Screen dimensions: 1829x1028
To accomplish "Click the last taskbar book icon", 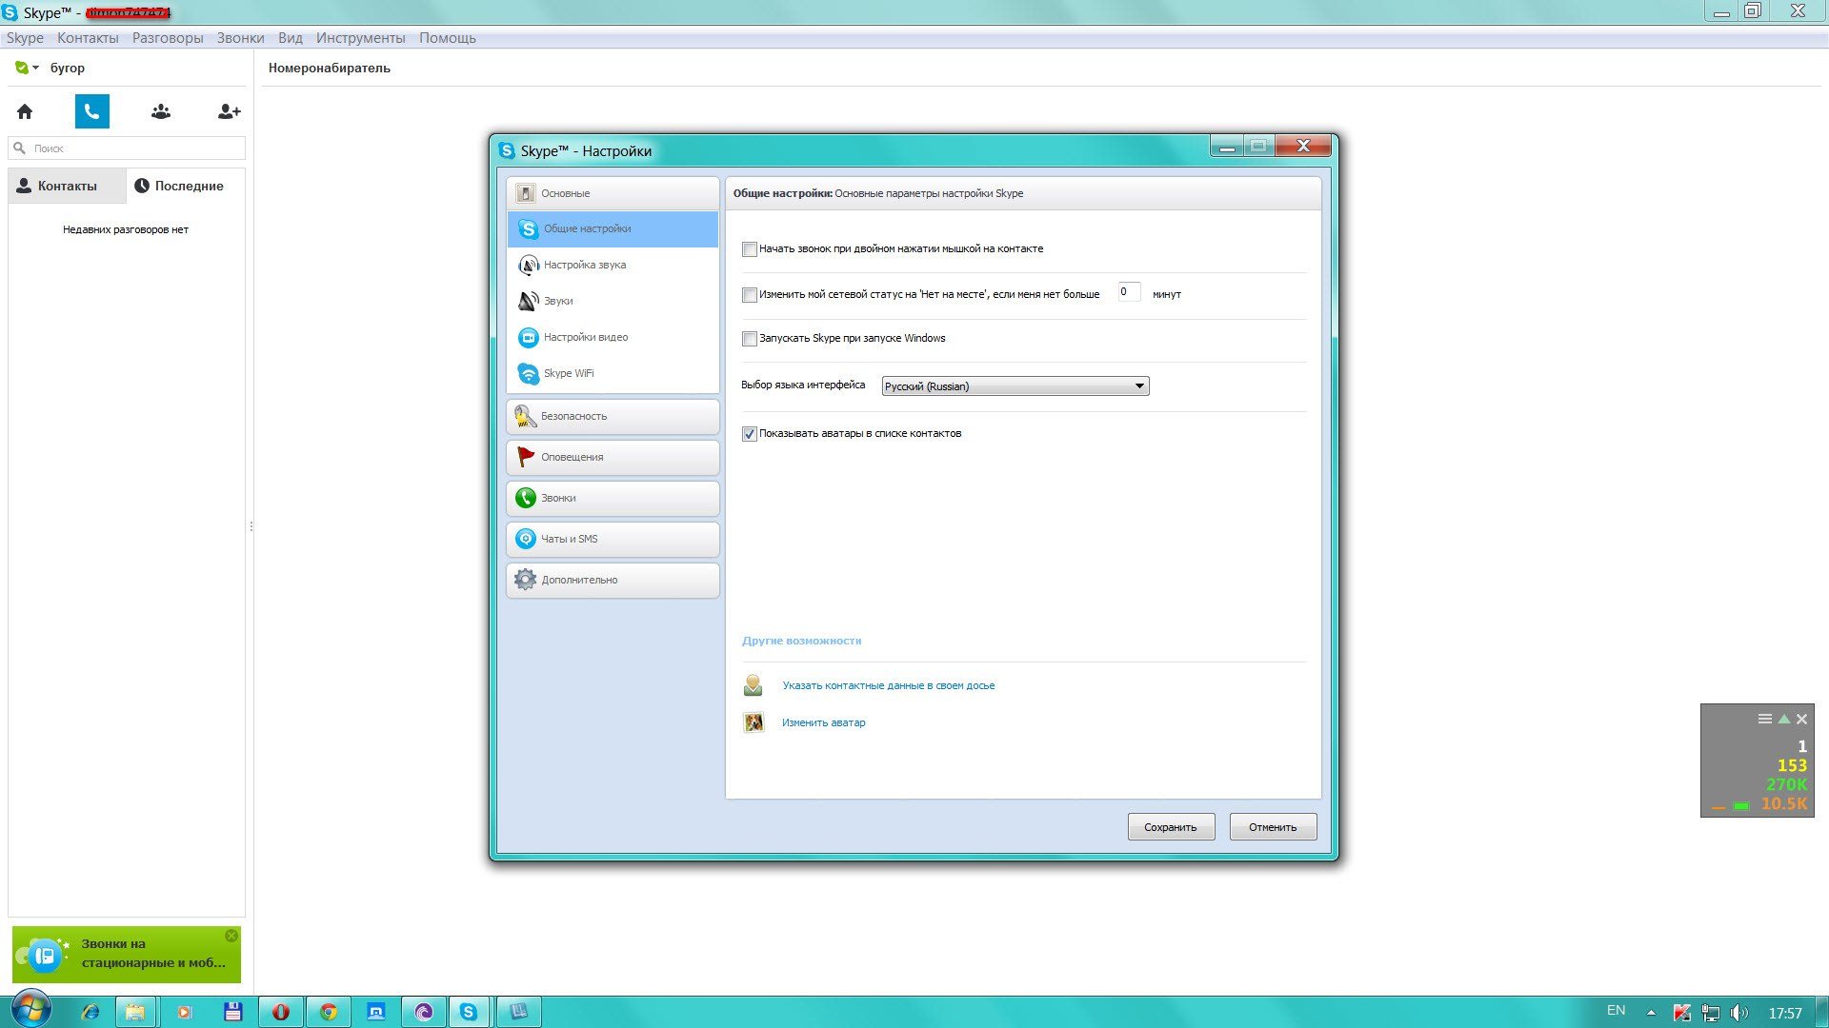I will click(518, 1012).
